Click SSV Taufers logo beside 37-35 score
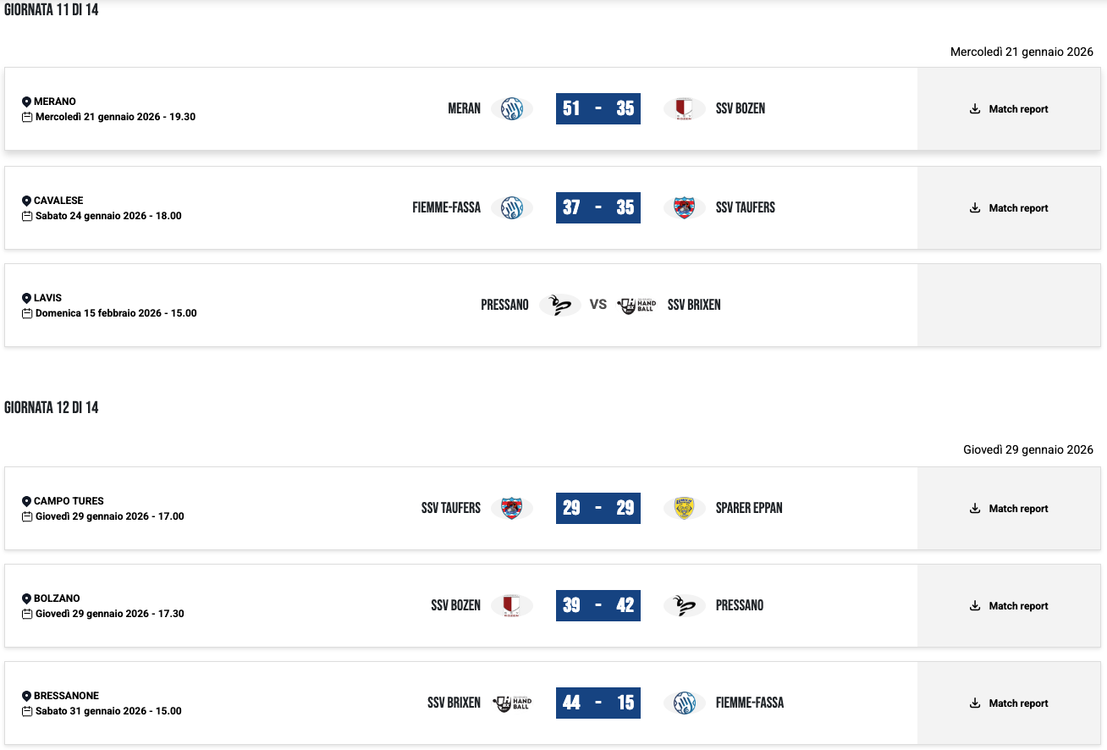 [684, 207]
